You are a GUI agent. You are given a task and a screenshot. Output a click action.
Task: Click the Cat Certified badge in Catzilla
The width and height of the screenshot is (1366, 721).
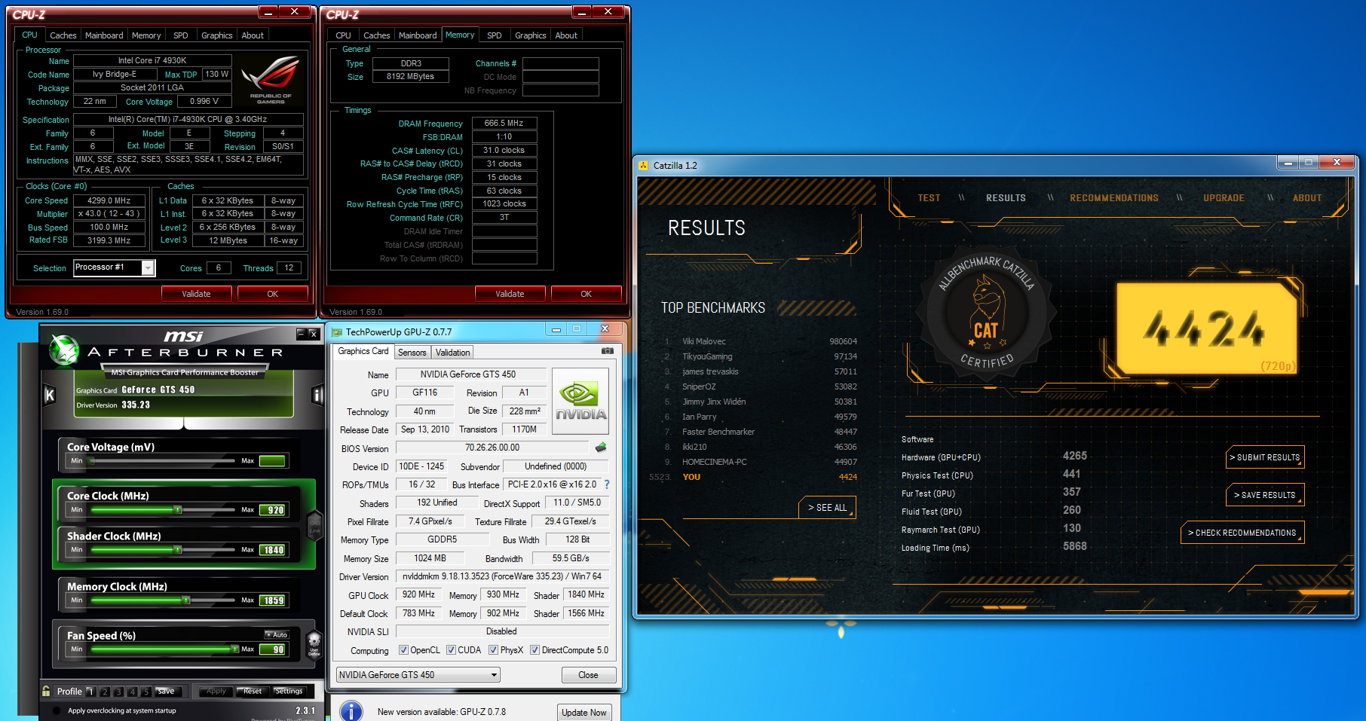[985, 311]
